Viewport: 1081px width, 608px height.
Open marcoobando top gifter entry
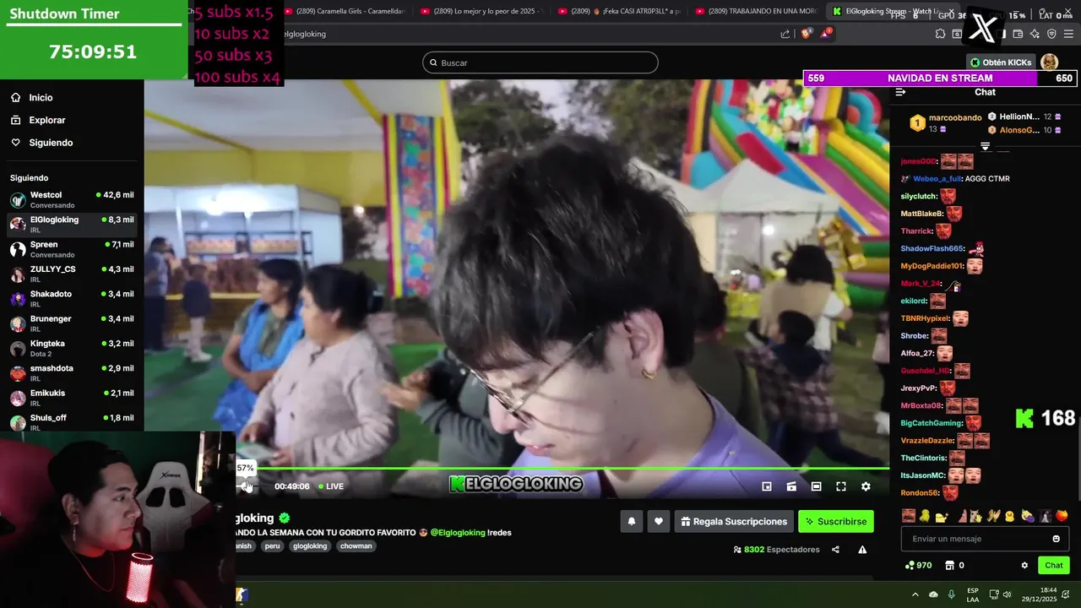coord(946,123)
